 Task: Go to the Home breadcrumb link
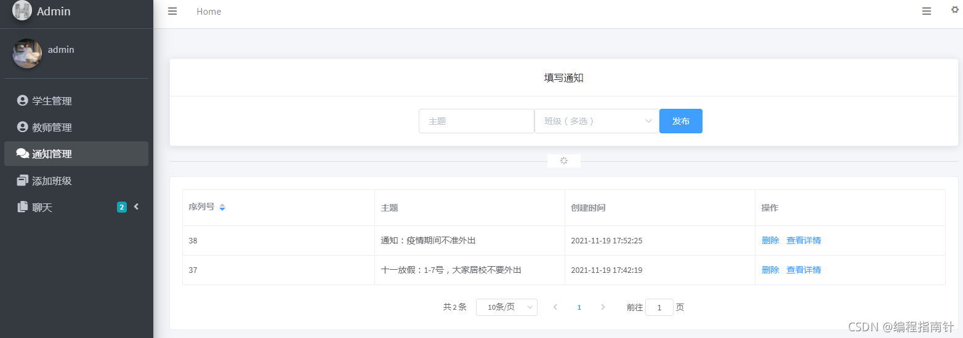click(x=209, y=12)
